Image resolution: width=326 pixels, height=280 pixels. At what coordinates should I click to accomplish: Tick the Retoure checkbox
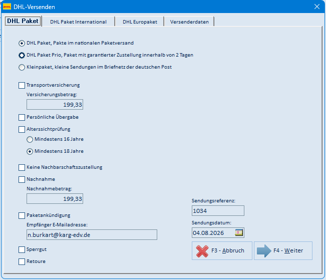coord(22,261)
